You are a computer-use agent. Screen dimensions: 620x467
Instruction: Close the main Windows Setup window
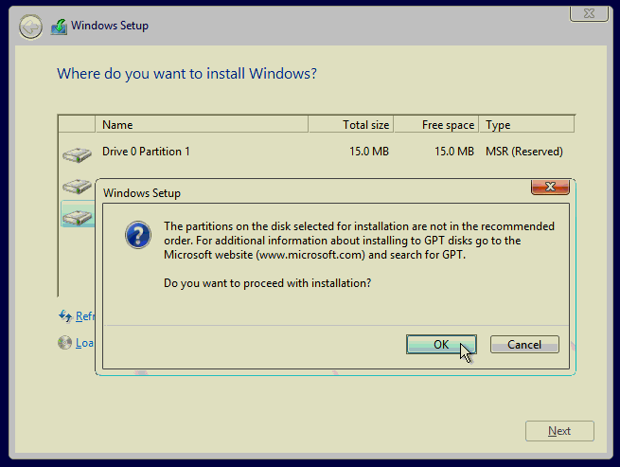coord(587,13)
